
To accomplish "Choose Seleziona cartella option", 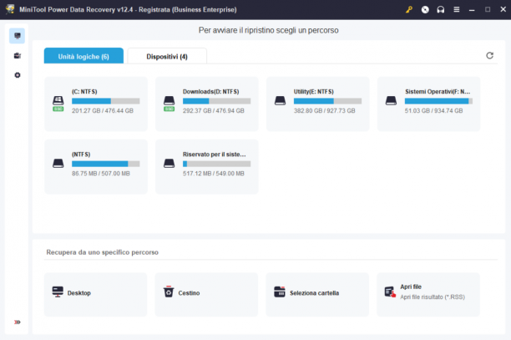I will pos(317,294).
